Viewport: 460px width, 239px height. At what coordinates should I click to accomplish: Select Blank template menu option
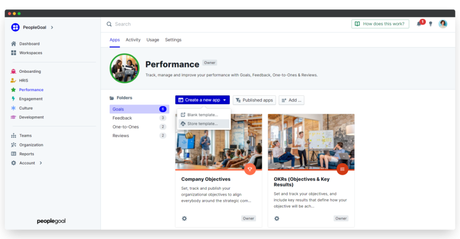203,115
